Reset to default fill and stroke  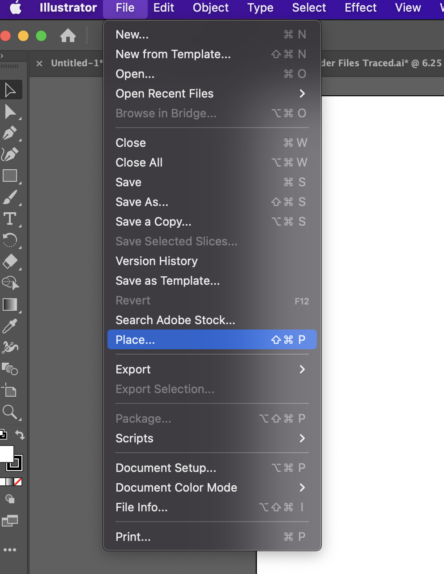pos(3,434)
